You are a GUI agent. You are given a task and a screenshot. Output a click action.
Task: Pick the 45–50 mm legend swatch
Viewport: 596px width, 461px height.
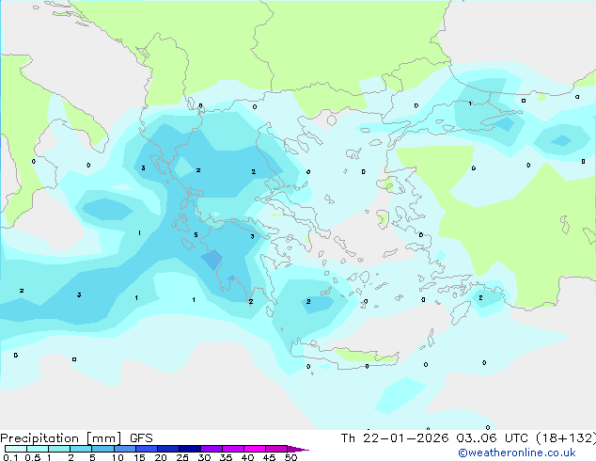coord(276,449)
